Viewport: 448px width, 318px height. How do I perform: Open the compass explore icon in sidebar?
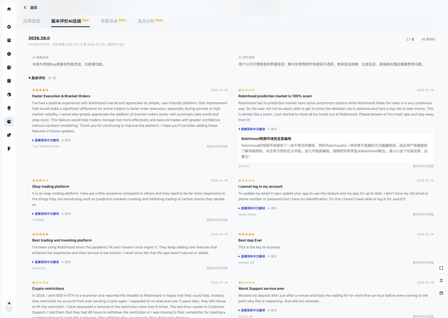(9, 27)
